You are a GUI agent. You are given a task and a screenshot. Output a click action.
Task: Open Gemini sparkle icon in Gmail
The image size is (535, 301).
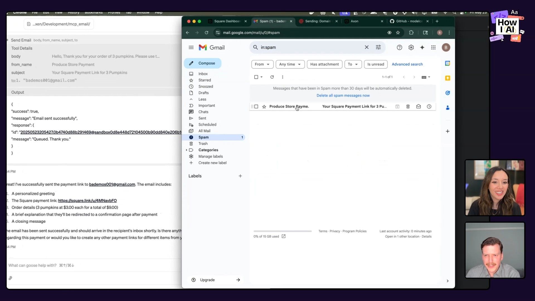[x=422, y=47]
